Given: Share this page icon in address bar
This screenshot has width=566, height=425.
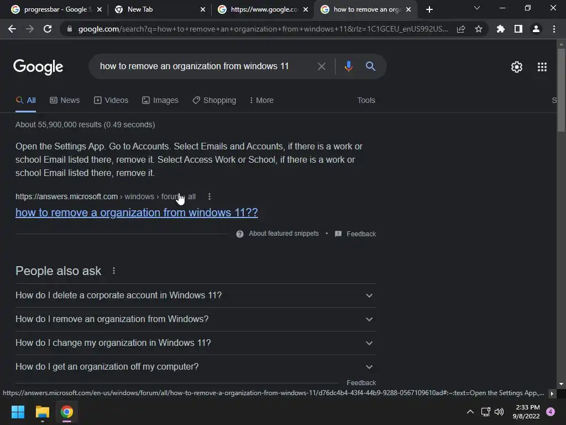Looking at the screenshot, I should coord(461,29).
